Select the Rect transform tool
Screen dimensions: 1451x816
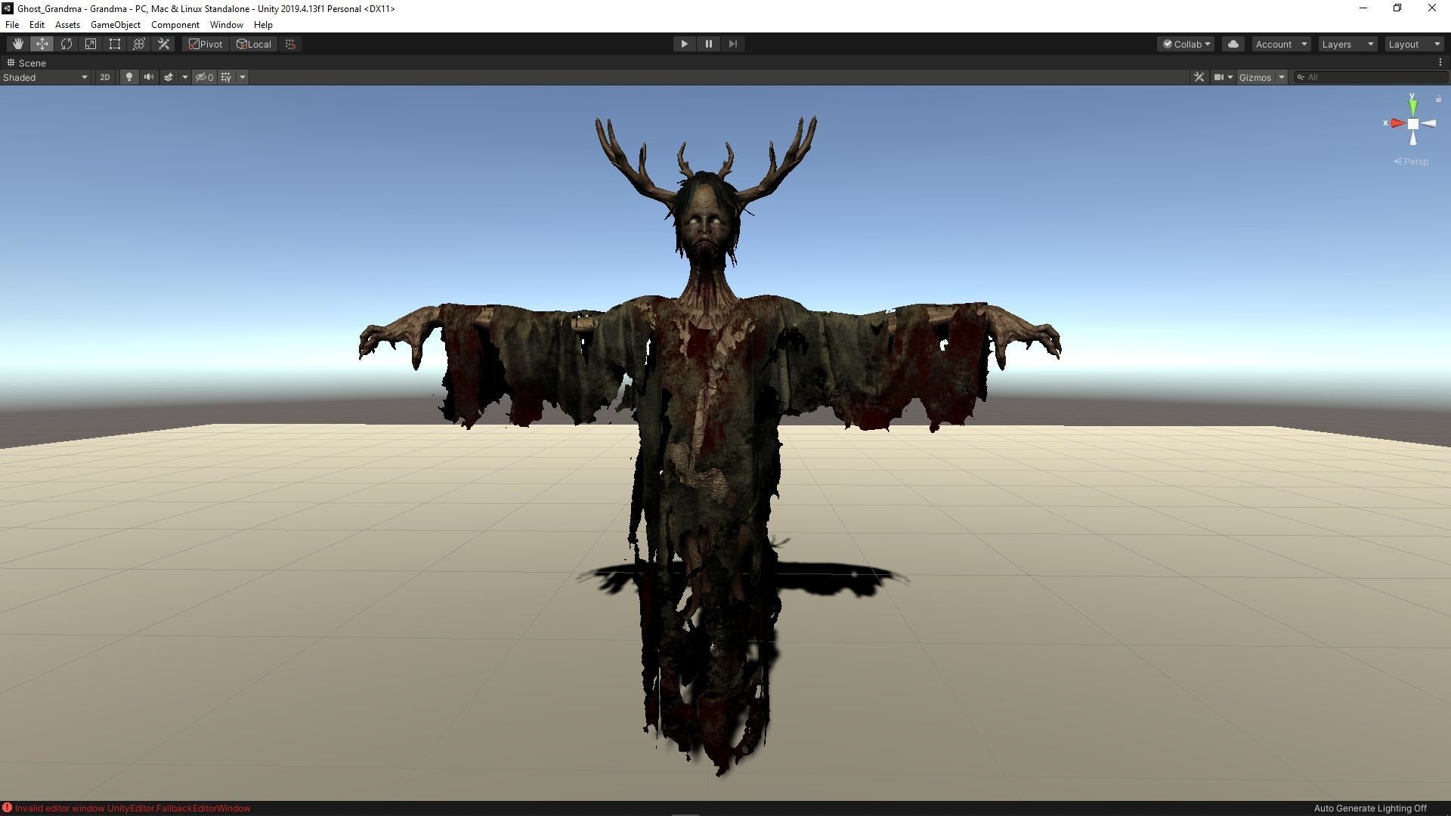click(x=115, y=44)
